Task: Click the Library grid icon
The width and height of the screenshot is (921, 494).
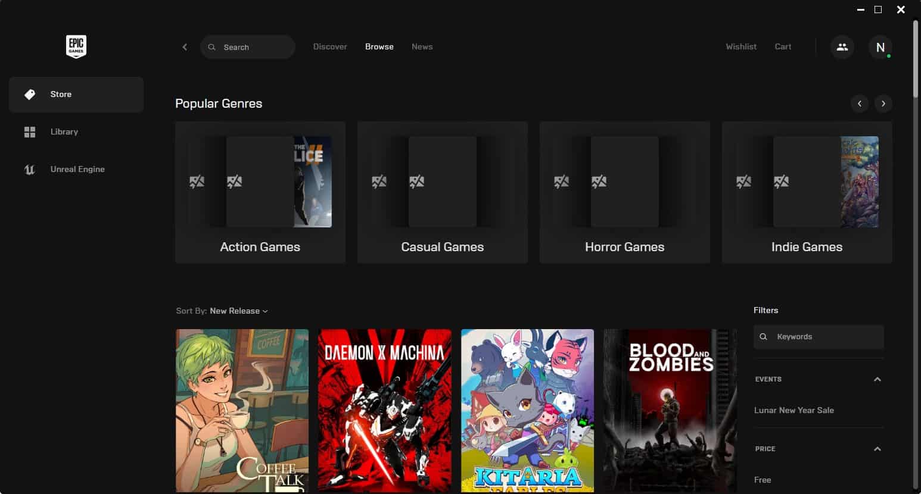Action: (x=30, y=132)
